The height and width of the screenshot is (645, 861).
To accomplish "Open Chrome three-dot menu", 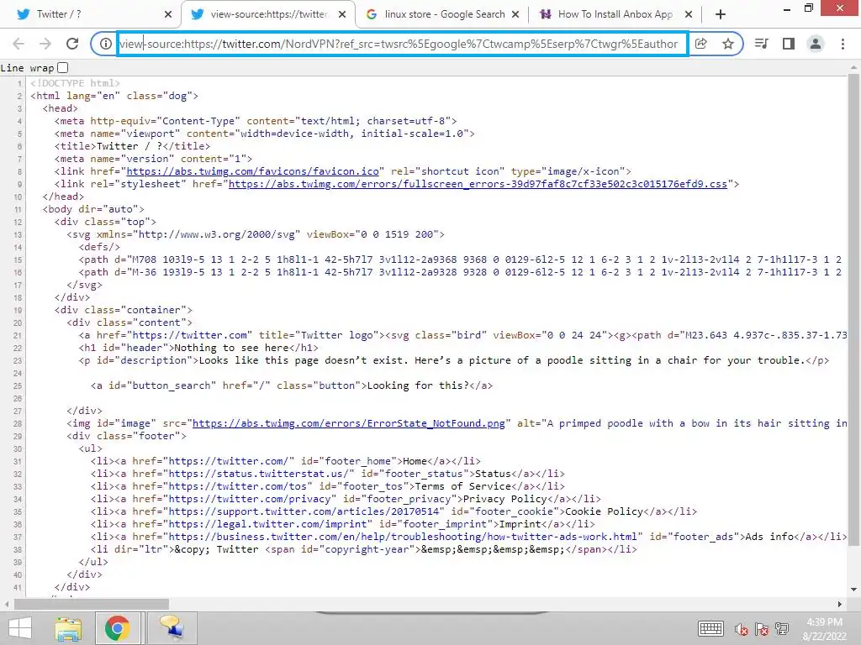I will click(x=843, y=44).
